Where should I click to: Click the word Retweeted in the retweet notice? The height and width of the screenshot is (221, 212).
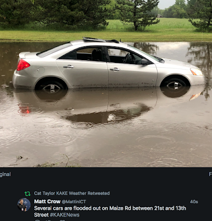point(99,193)
